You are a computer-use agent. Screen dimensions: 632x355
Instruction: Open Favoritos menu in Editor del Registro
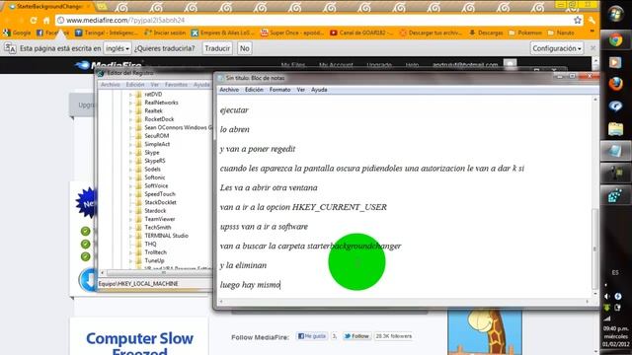176,85
